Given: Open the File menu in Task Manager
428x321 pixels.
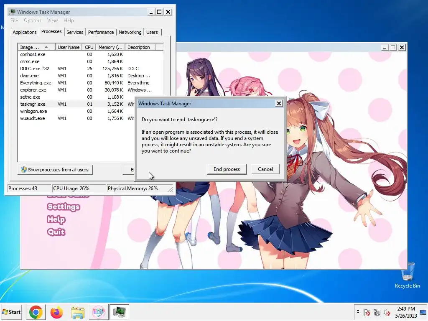Looking at the screenshot, I should [14, 20].
